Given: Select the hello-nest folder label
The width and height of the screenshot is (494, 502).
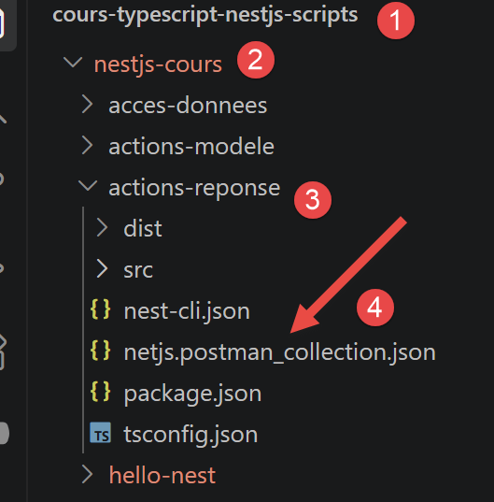Looking at the screenshot, I should tap(162, 475).
